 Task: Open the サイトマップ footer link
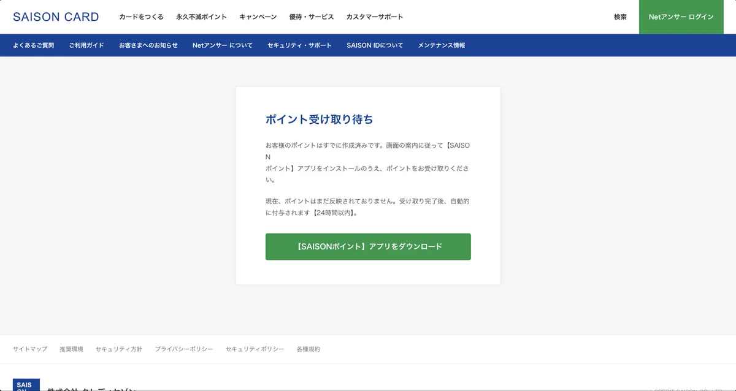click(30, 349)
